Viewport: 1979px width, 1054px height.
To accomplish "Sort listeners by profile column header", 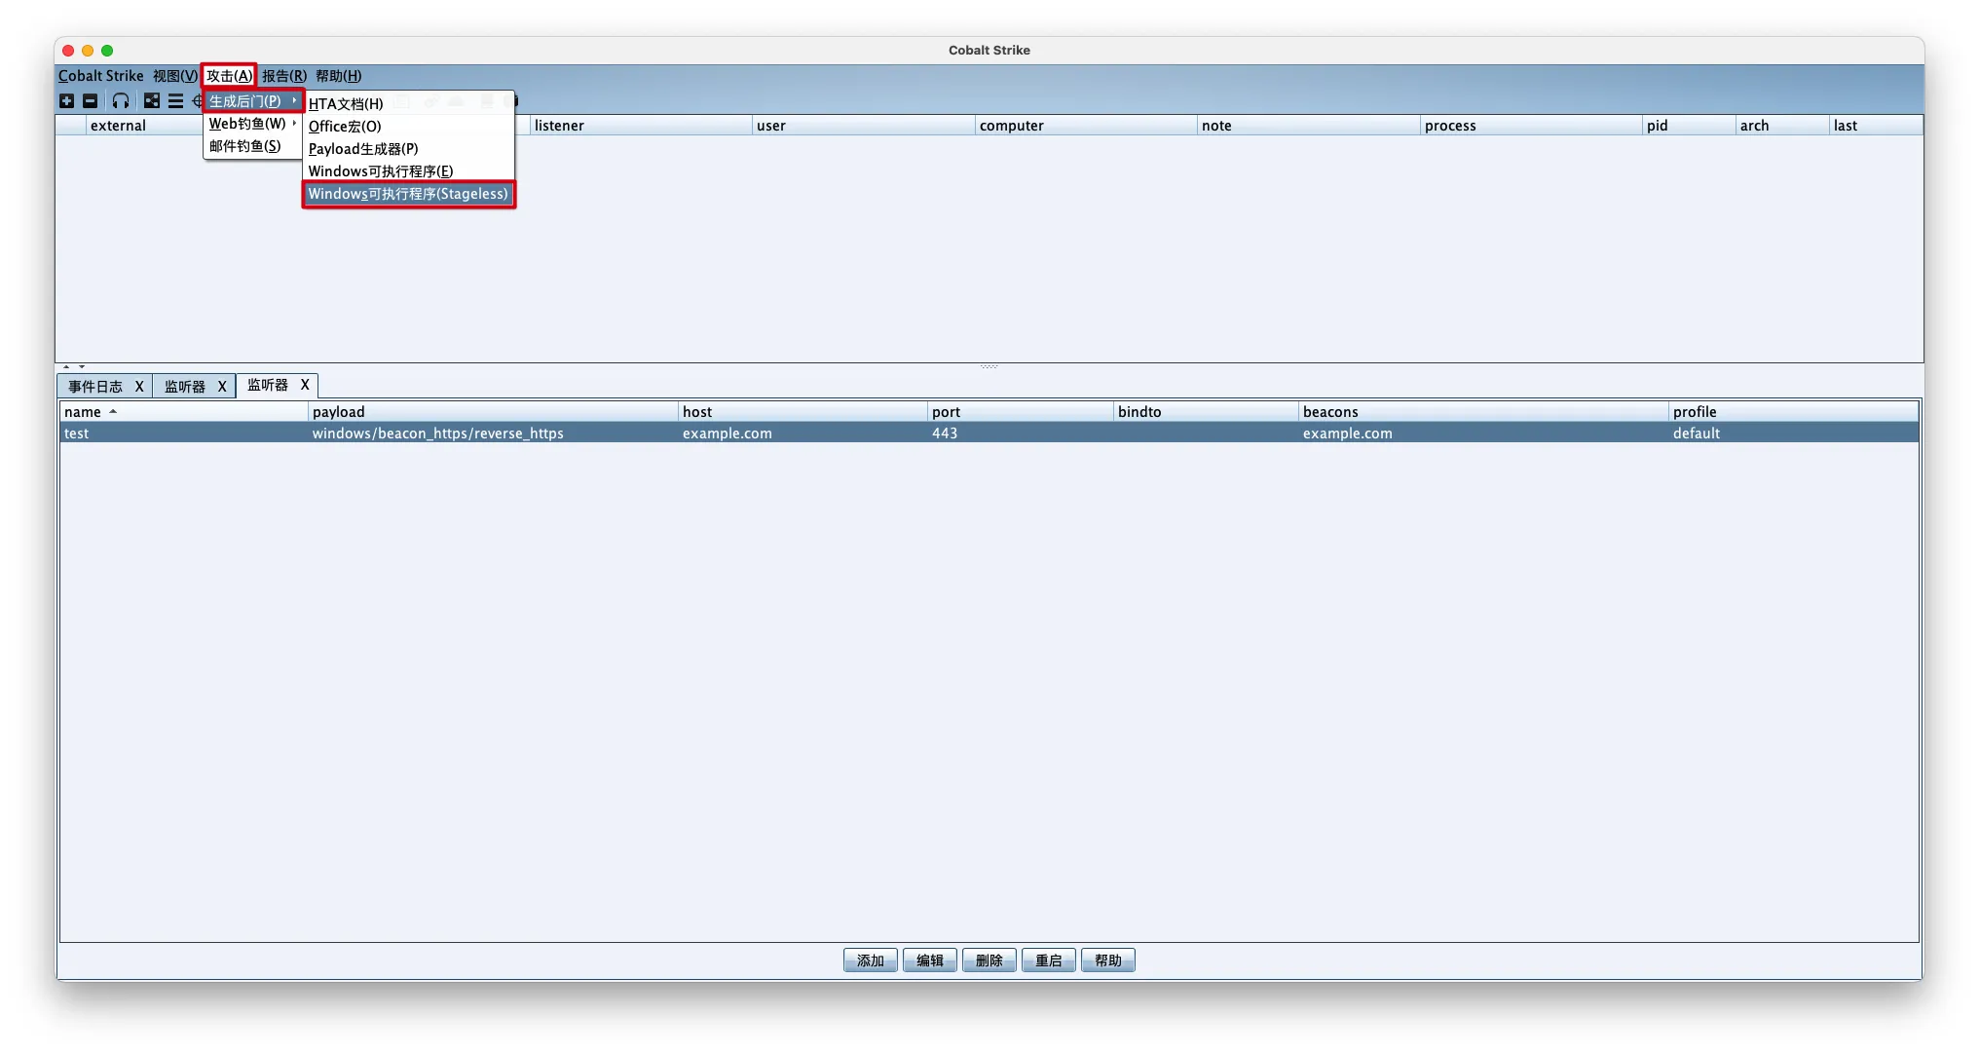I will point(1793,412).
